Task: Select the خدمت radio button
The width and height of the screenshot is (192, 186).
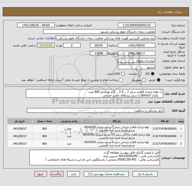Action: (140, 74)
